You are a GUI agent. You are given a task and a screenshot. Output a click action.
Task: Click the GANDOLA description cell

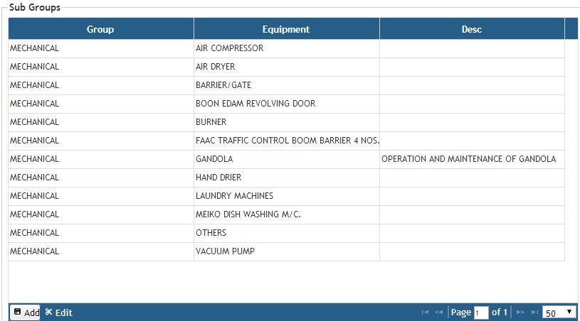click(x=468, y=159)
